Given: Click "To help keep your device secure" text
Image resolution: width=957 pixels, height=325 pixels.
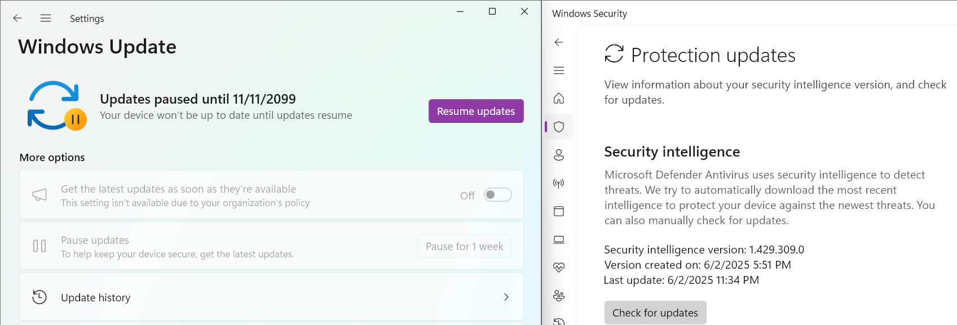Looking at the screenshot, I should [x=178, y=254].
